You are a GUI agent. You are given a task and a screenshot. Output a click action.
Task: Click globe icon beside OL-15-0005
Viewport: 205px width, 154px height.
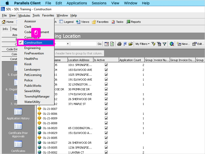pos(39,147)
